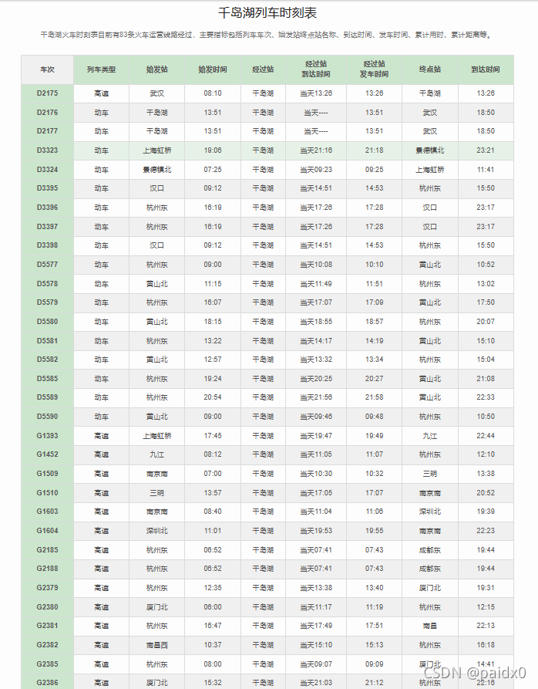Image resolution: width=538 pixels, height=689 pixels.
Task: Click the 车次 column header
Action: coord(47,69)
